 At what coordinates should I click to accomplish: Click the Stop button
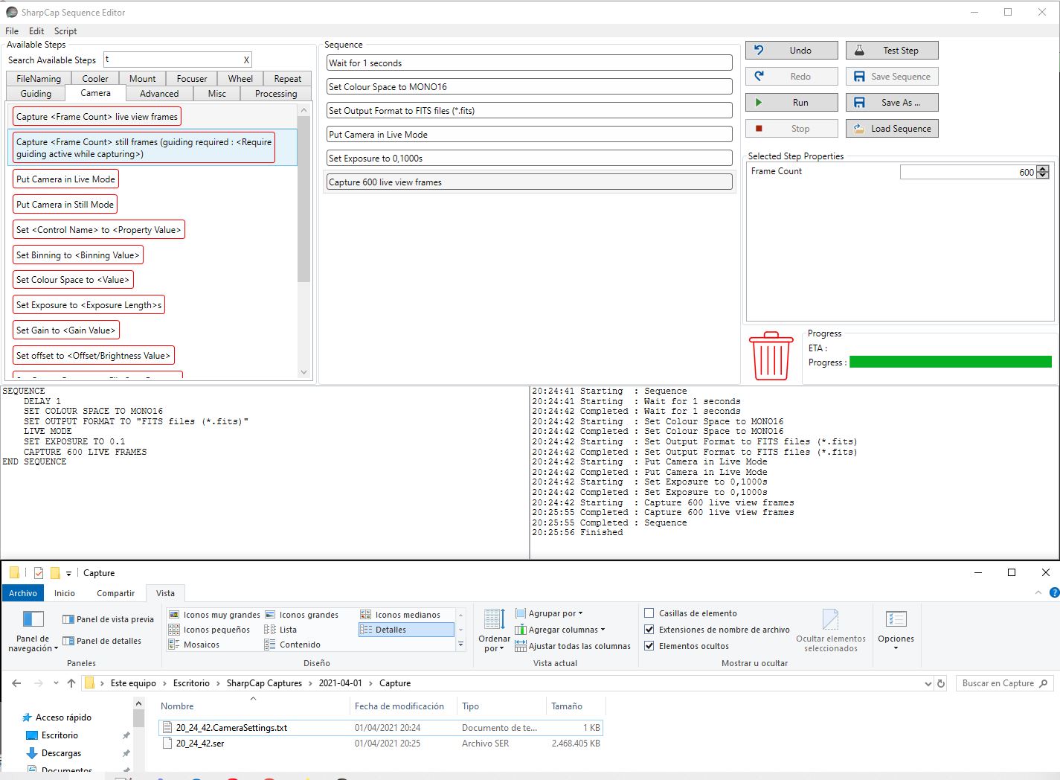click(791, 129)
